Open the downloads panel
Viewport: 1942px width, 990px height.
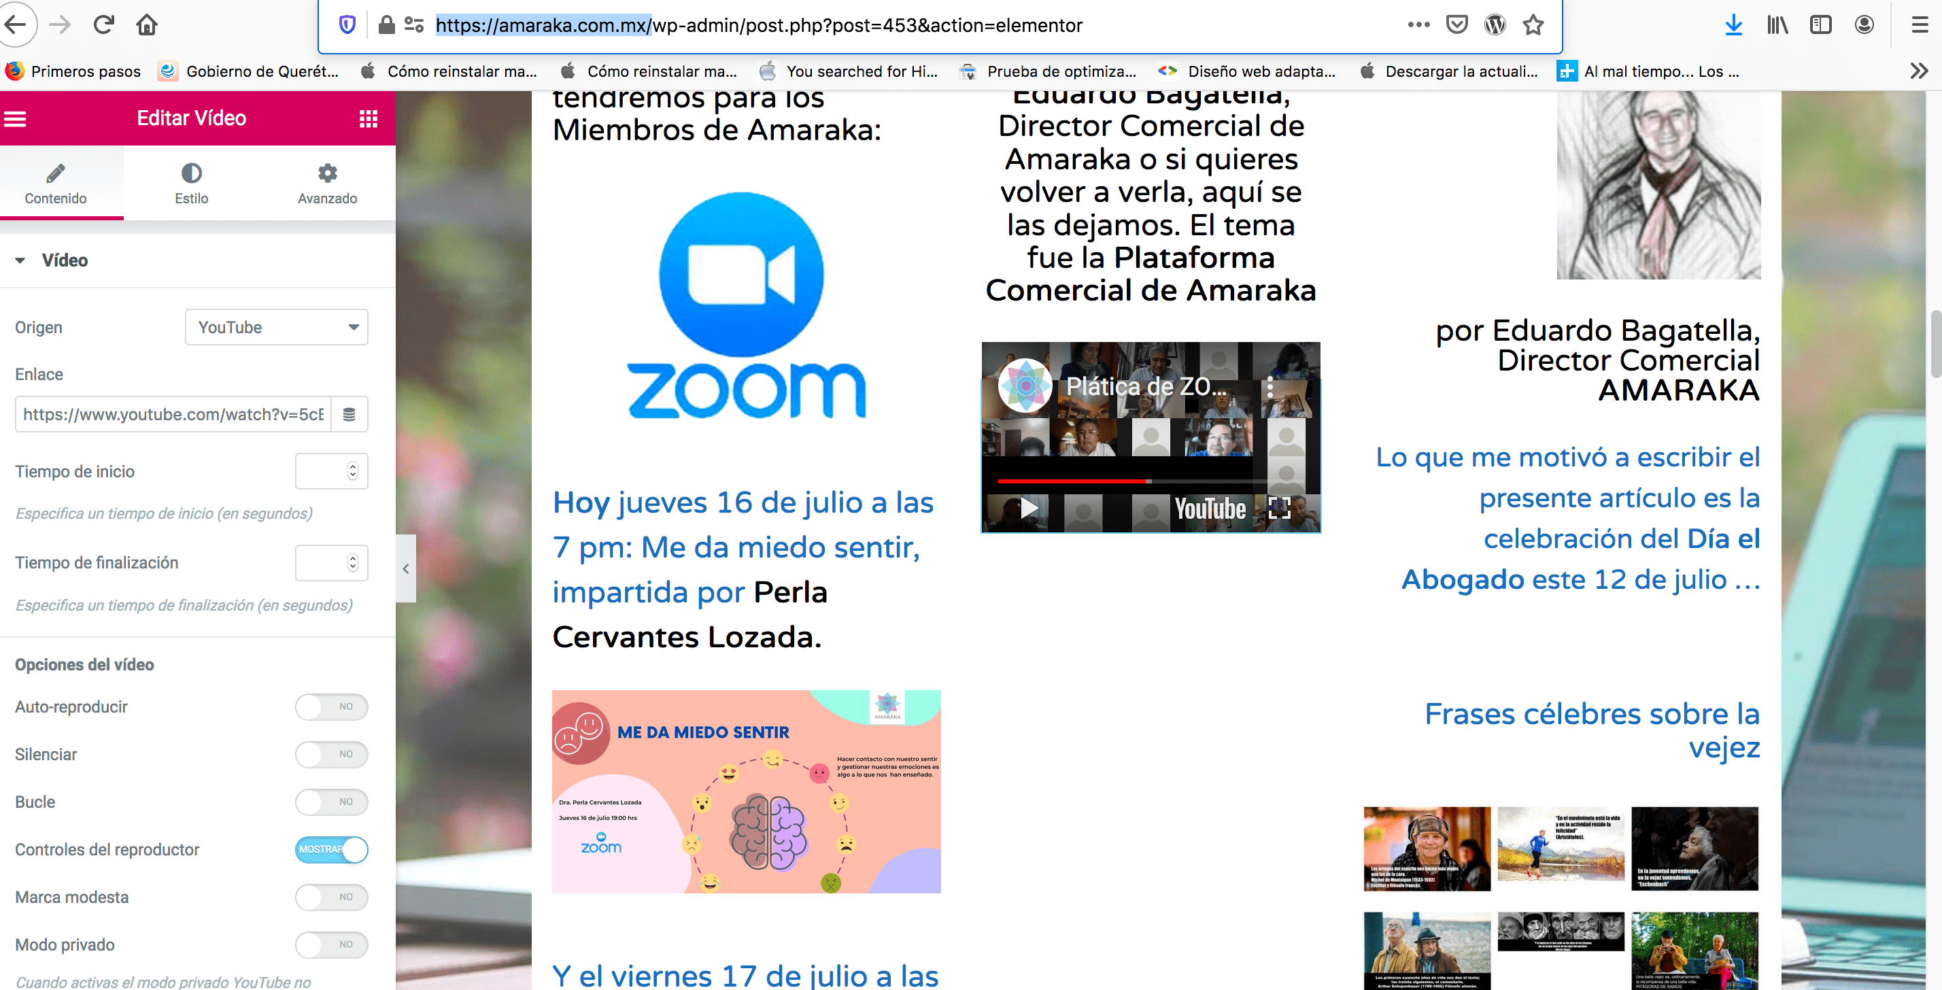[x=1733, y=25]
